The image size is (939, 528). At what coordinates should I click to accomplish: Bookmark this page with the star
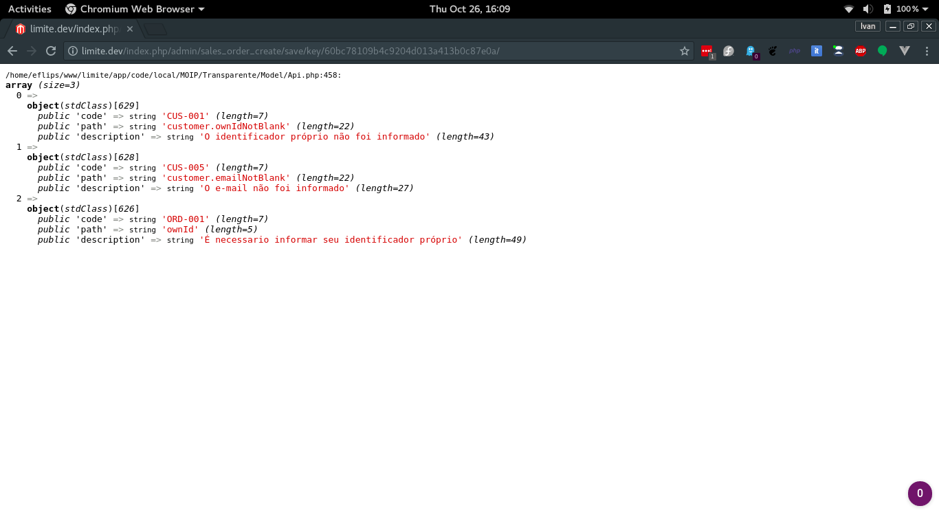685,51
